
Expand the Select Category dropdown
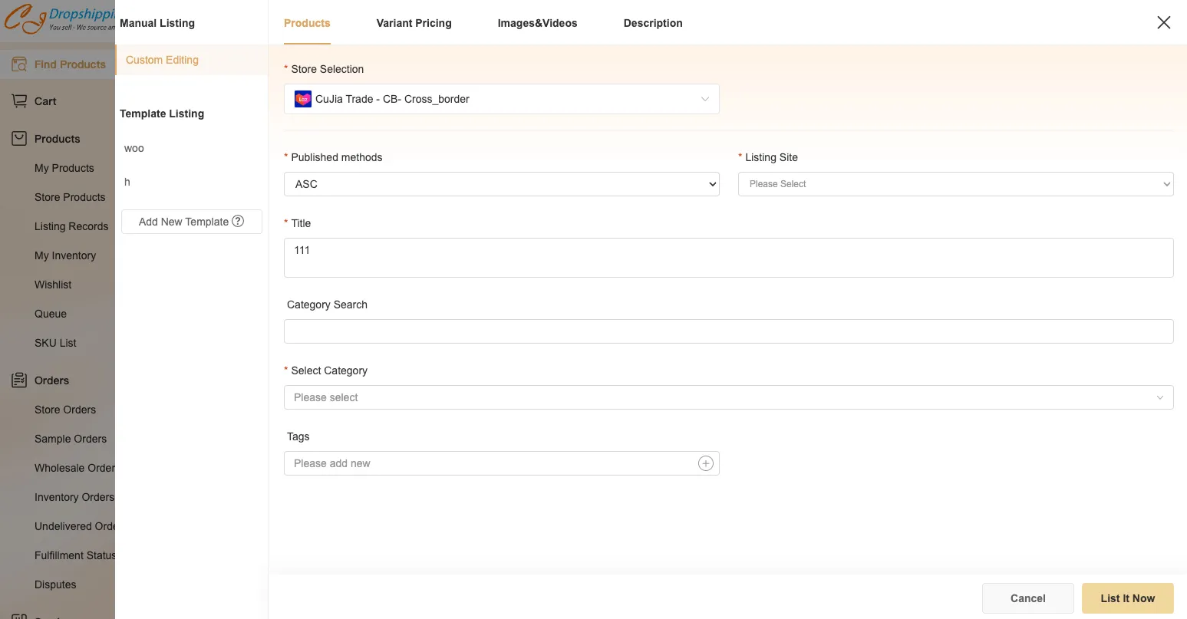728,397
